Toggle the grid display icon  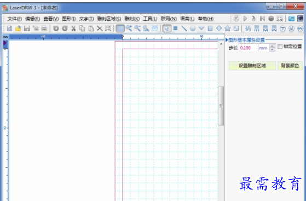coord(120,28)
